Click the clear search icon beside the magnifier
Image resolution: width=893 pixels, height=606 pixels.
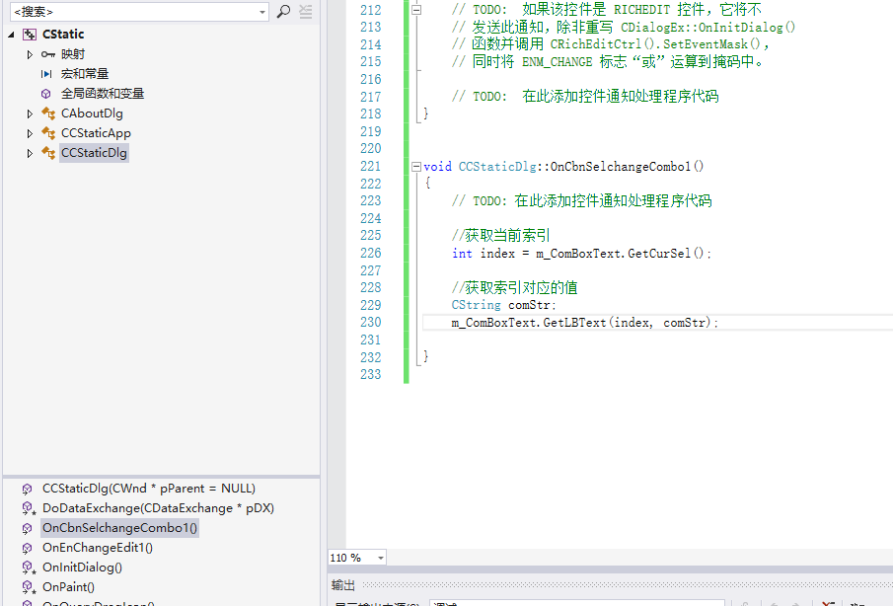(306, 12)
